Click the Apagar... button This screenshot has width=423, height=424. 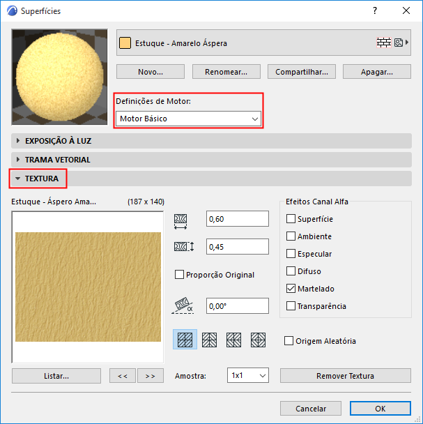point(377,72)
